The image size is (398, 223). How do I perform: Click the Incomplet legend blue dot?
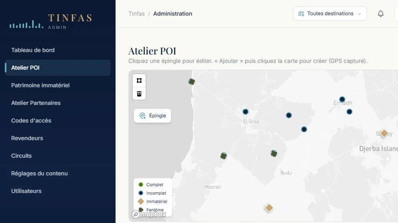[140, 193]
